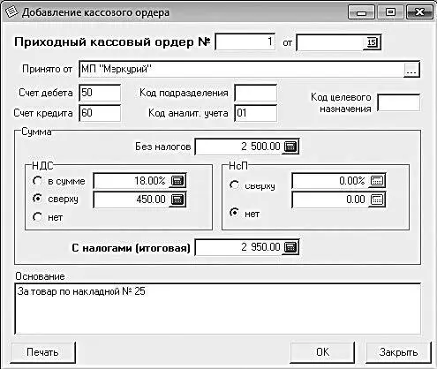Open calculator for НсП 0.00 amount
Screen dimensions: 437x369
pyautogui.click(x=377, y=200)
